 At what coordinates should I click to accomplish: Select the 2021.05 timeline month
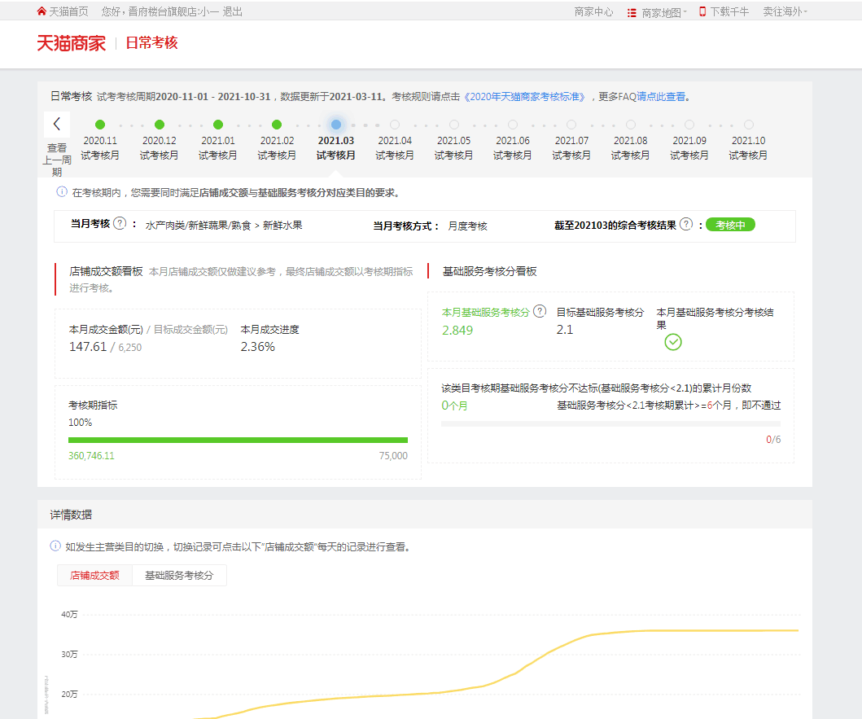pos(454,125)
